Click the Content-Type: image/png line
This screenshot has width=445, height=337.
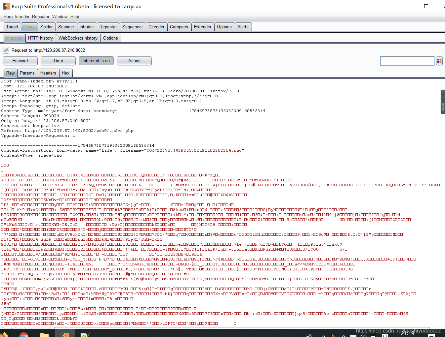coord(31,155)
